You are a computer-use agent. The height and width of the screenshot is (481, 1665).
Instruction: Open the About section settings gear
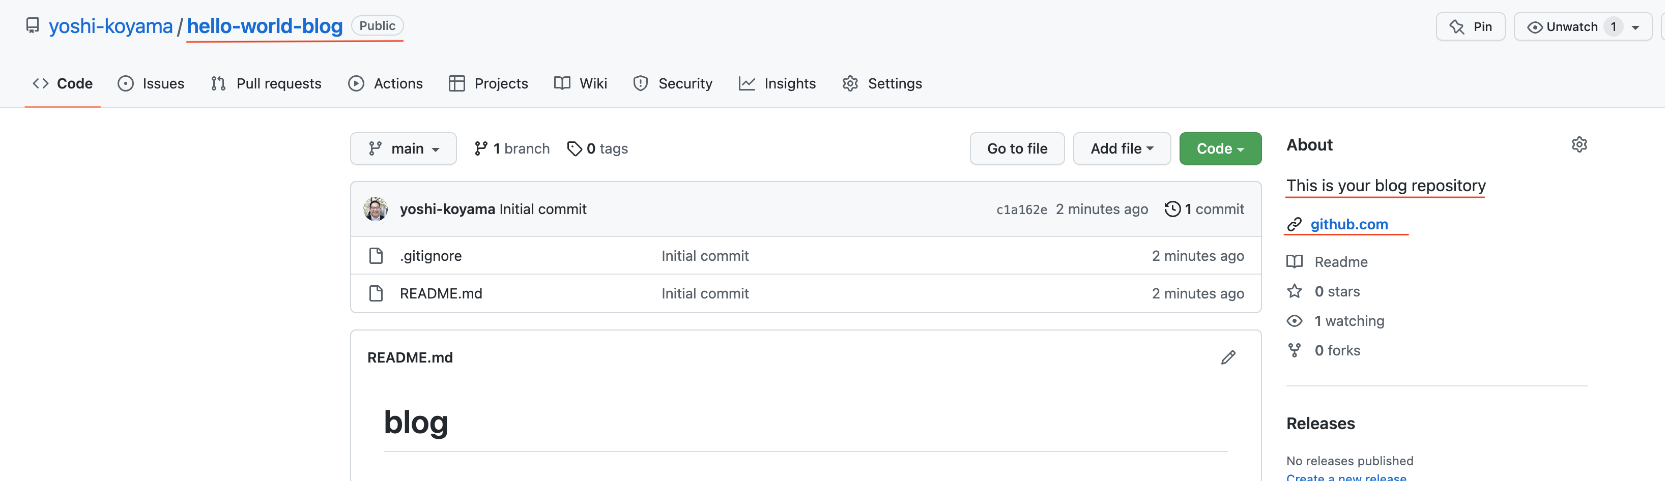pos(1579,144)
